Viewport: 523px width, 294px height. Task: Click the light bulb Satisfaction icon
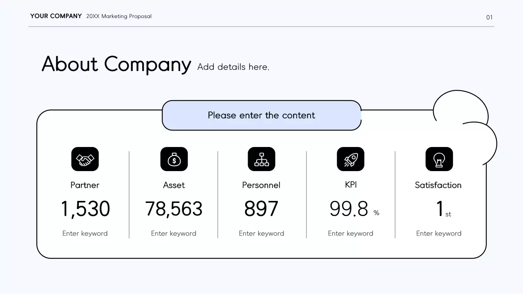coord(439,159)
